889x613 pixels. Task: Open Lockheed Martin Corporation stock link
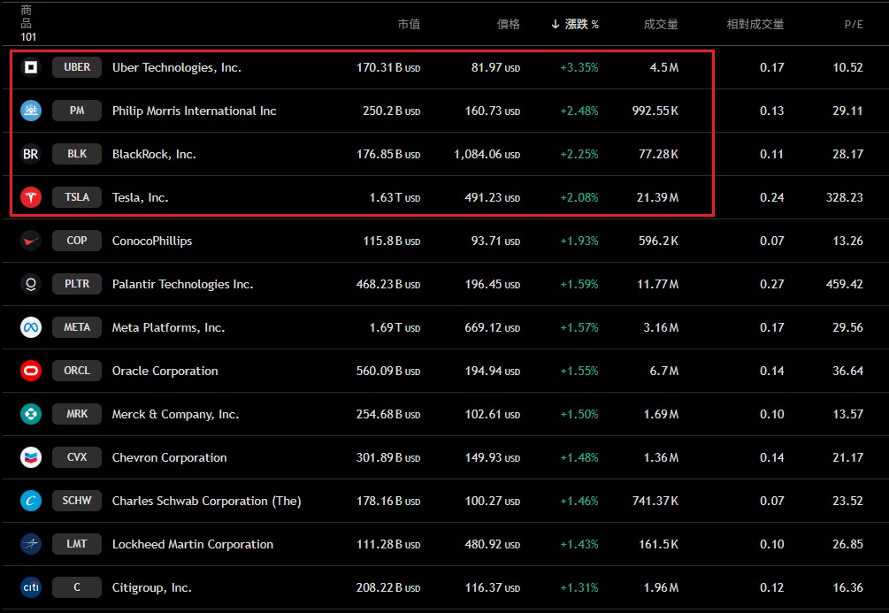pos(192,544)
